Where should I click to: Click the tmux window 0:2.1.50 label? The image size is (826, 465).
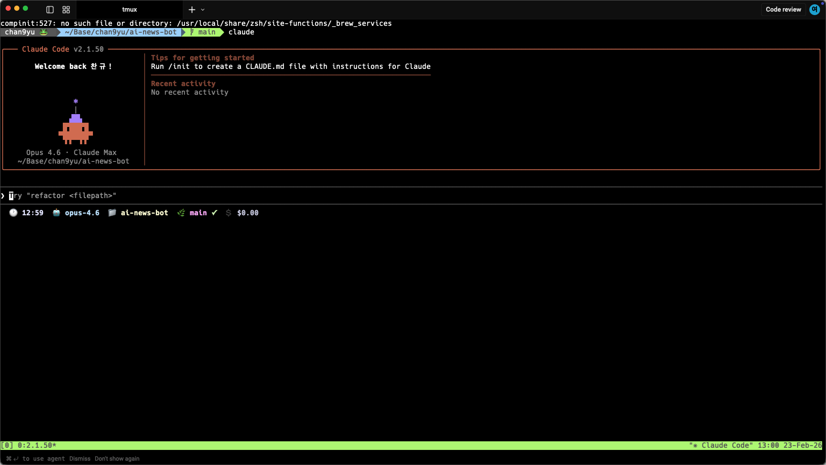coord(36,445)
